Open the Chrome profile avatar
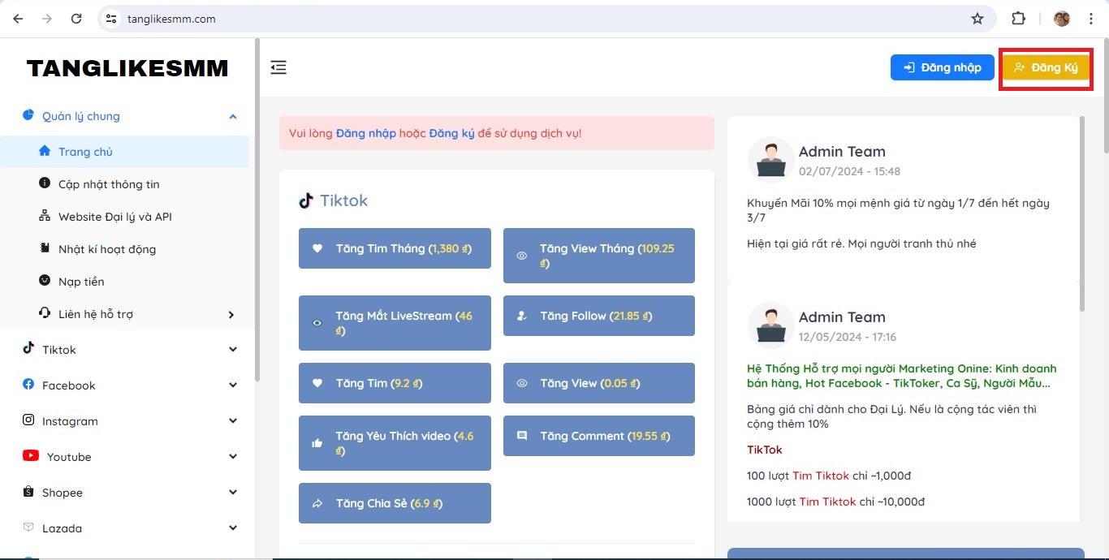 pyautogui.click(x=1062, y=19)
